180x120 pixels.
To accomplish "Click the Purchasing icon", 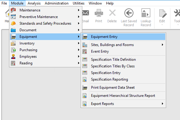I will point(13,50).
